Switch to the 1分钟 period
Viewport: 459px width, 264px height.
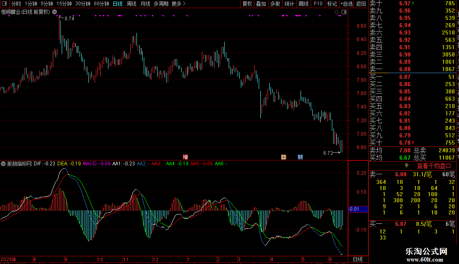pyautogui.click(x=31, y=4)
